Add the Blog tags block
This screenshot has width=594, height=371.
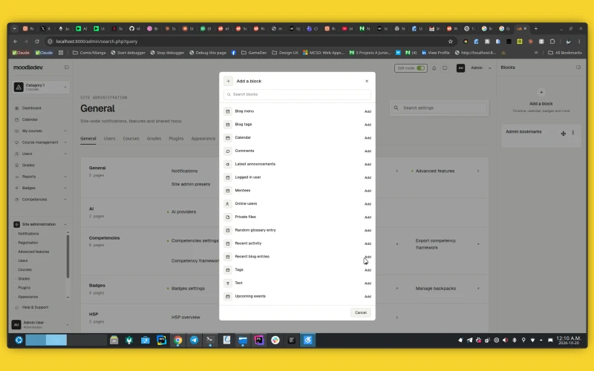(x=368, y=125)
